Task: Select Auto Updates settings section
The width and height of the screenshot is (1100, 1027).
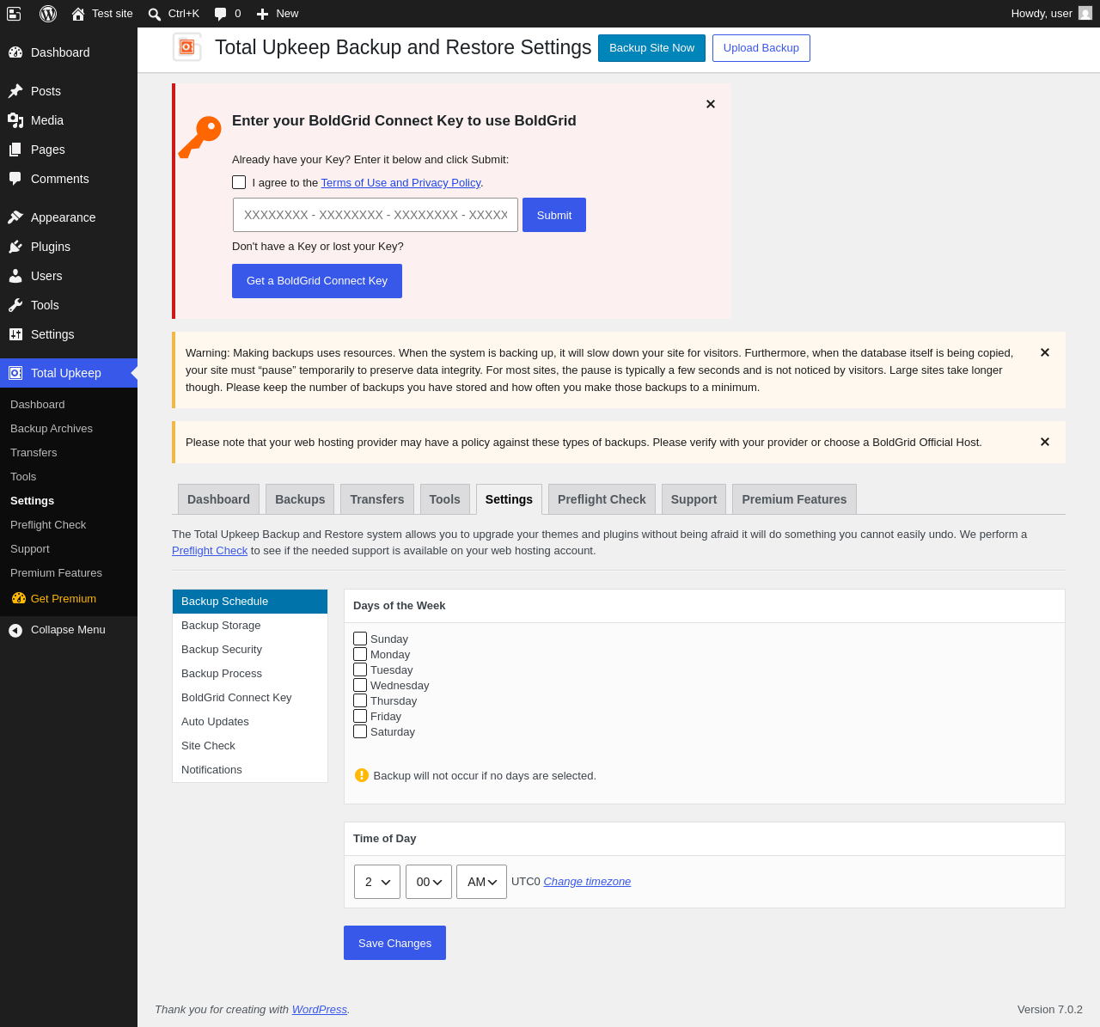Action: click(250, 722)
